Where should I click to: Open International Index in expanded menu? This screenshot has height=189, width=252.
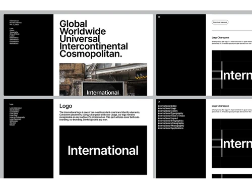(x=167, y=106)
